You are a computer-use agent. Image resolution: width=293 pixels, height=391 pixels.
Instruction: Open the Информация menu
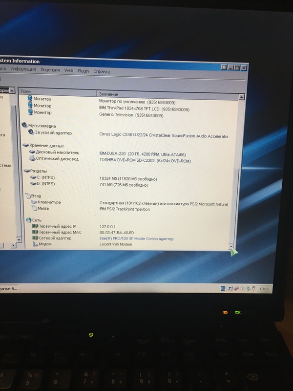click(23, 69)
